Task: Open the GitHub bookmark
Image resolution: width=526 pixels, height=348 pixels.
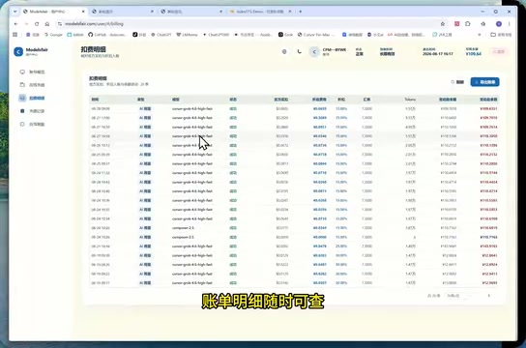Action: tap(107, 35)
